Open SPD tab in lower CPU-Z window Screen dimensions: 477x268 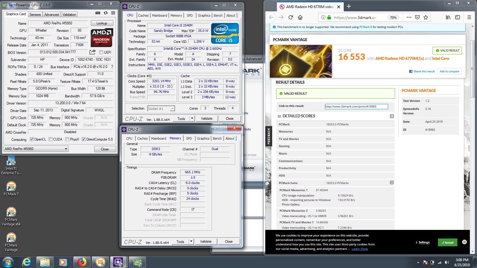[x=189, y=138]
